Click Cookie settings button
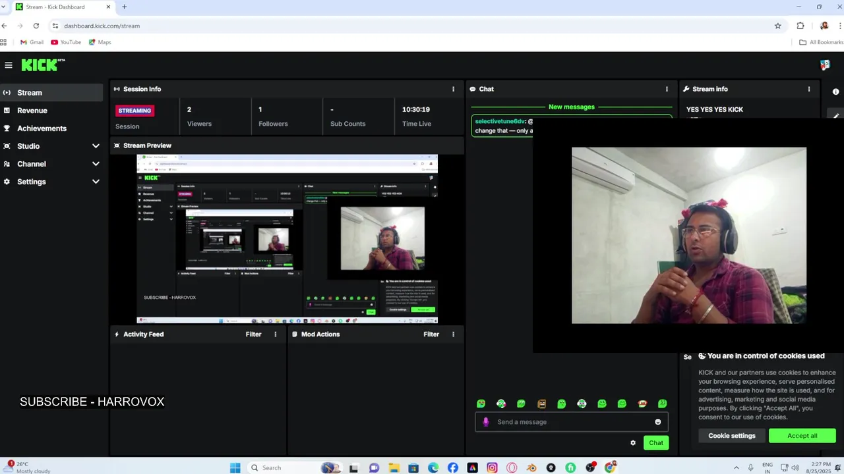Image resolution: width=844 pixels, height=474 pixels. [x=732, y=436]
